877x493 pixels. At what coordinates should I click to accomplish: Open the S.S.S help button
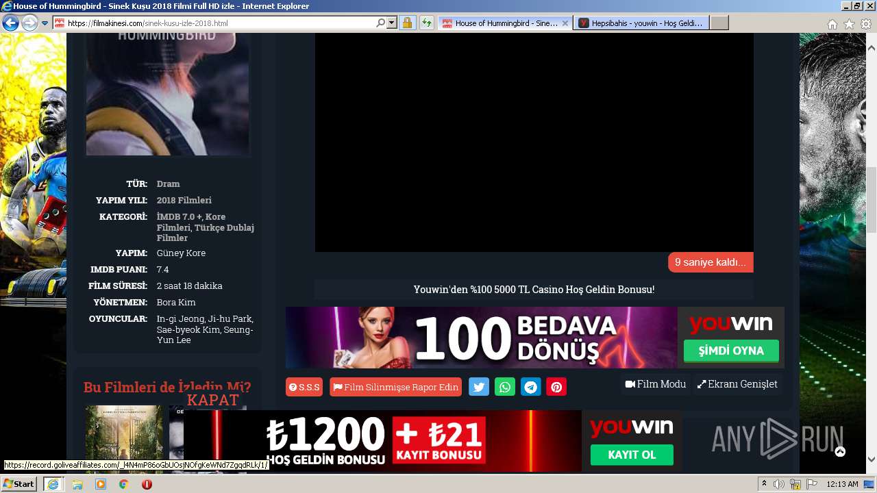point(304,387)
